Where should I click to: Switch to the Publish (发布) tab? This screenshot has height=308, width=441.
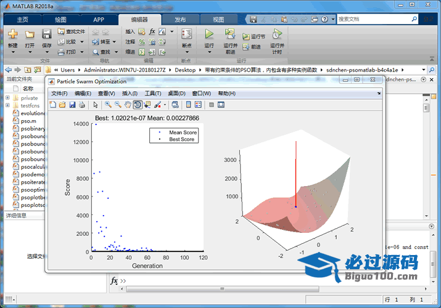point(180,20)
